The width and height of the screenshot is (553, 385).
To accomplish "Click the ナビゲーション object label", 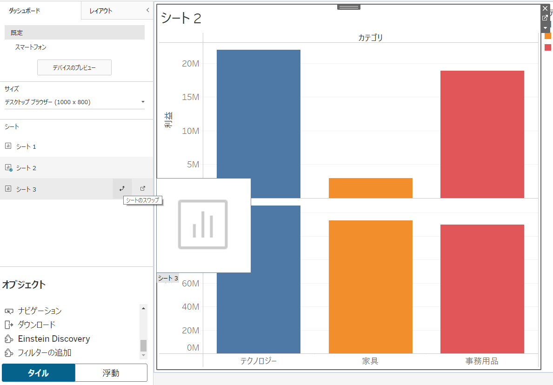I will tap(40, 311).
